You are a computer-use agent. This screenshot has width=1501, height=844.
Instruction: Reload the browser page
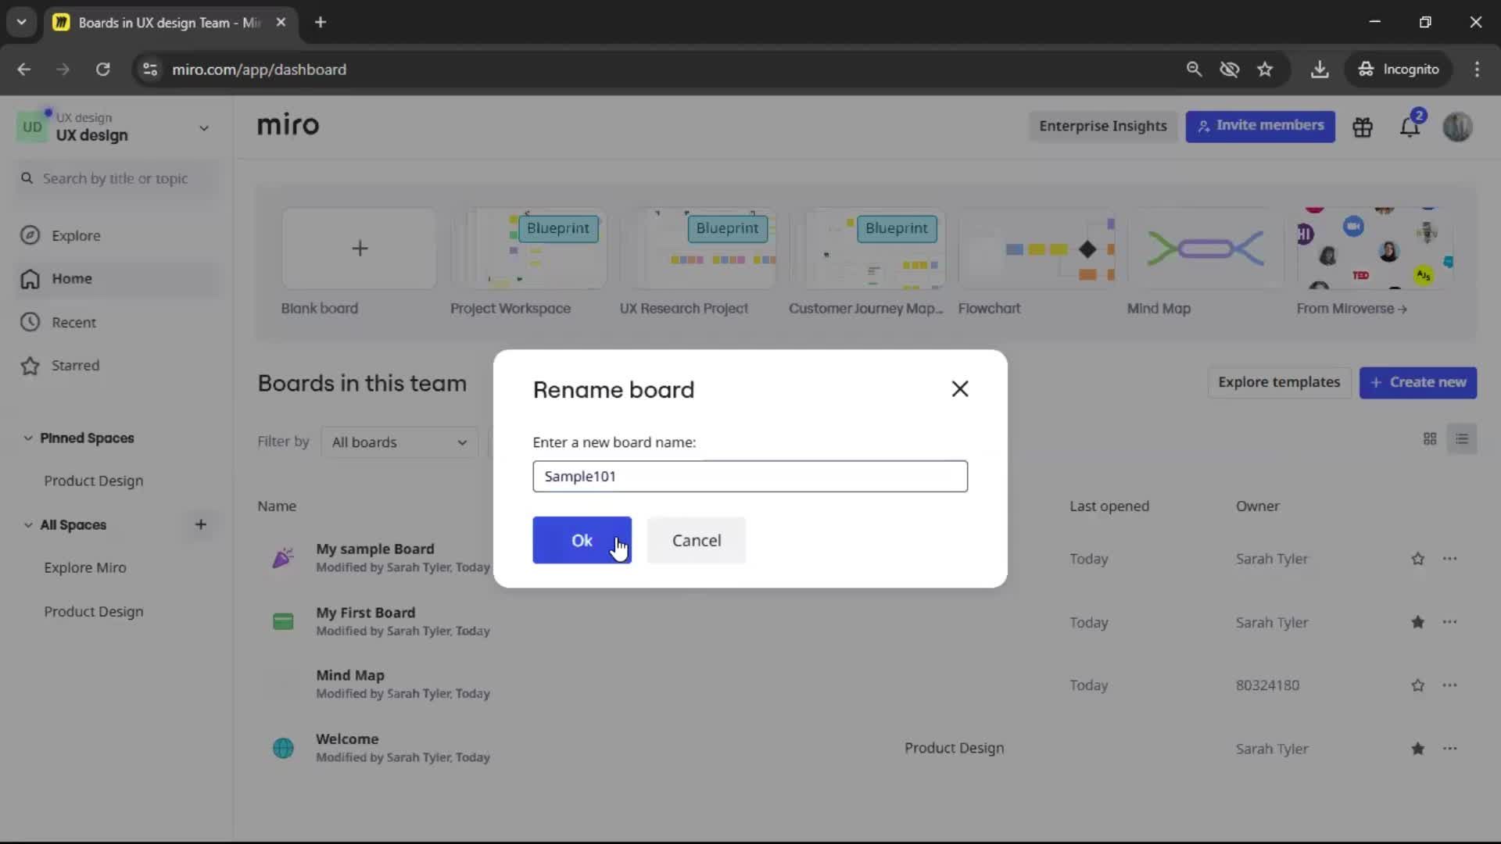coord(102,69)
